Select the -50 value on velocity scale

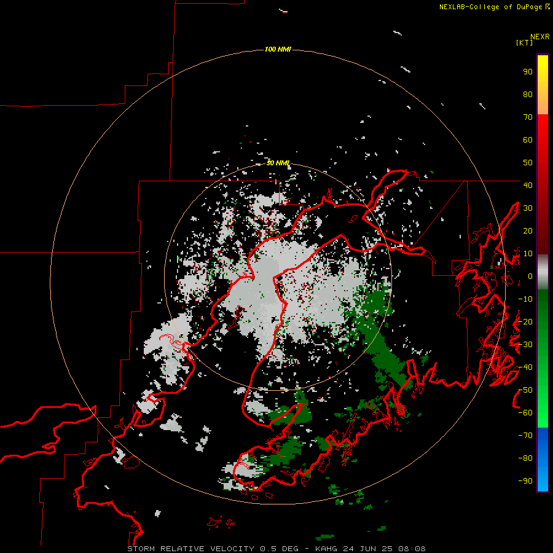tap(525, 390)
